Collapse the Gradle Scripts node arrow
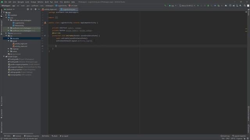 [x=4, y=56]
